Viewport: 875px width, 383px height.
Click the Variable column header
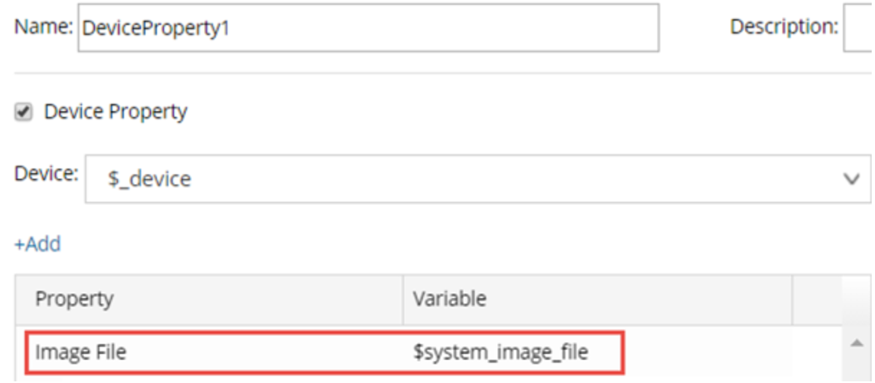(x=450, y=298)
